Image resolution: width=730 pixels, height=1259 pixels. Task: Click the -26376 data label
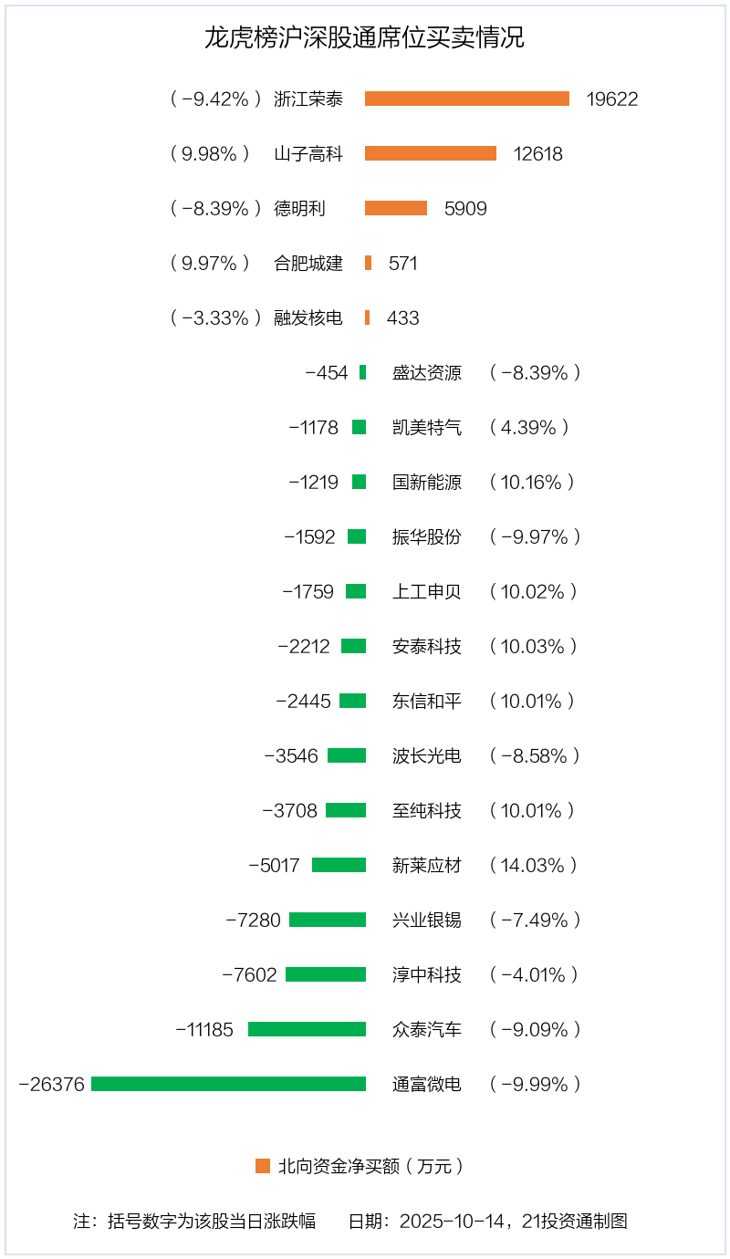(52, 1084)
